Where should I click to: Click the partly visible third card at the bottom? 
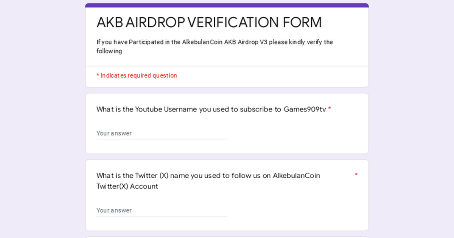point(227,237)
